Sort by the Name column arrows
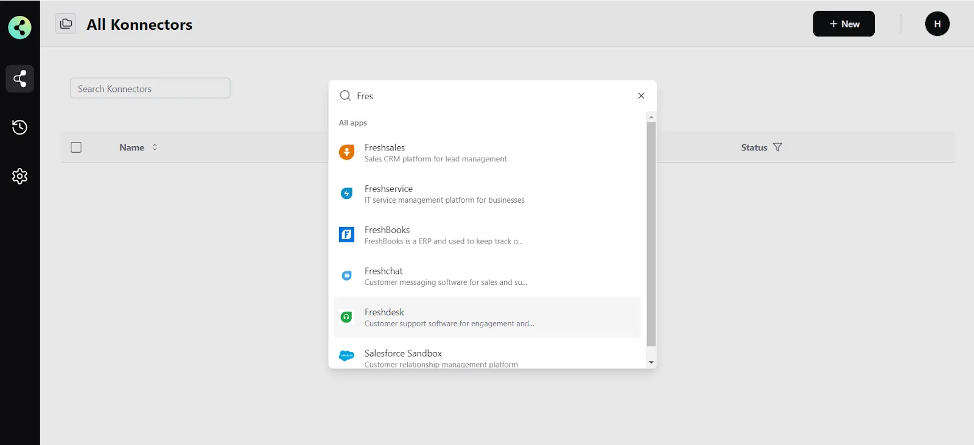This screenshot has width=974, height=445. [155, 147]
